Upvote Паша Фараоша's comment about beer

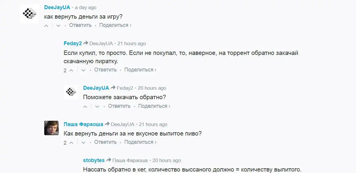(71, 143)
